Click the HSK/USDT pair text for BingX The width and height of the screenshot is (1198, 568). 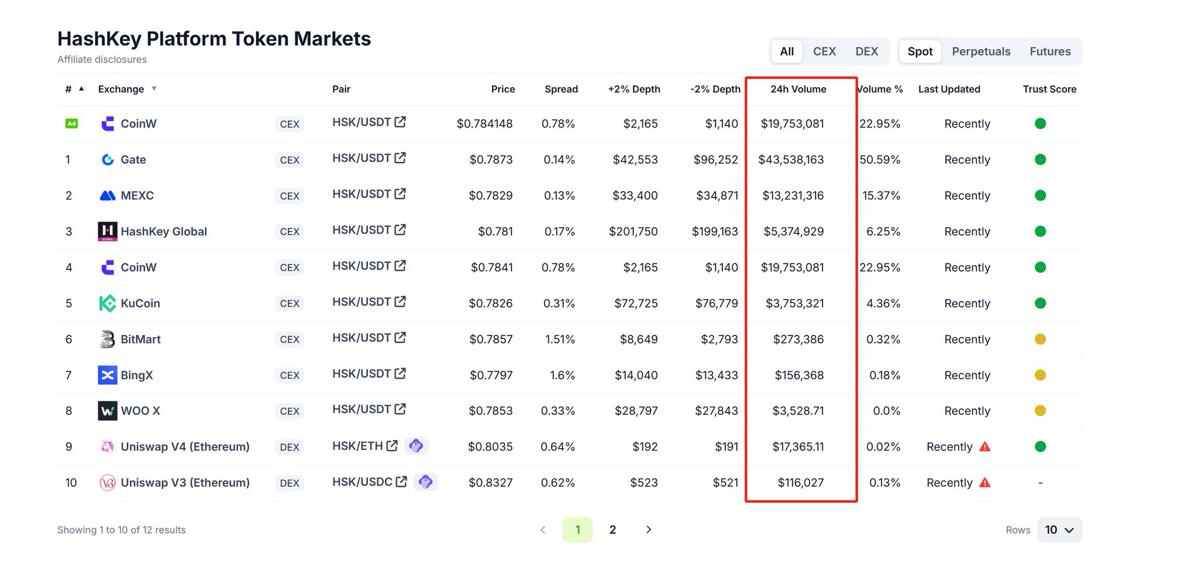(x=362, y=373)
